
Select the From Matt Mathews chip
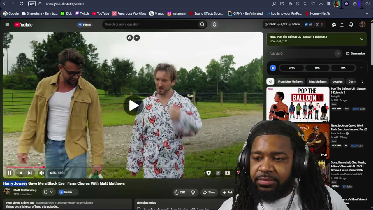[x=290, y=82]
